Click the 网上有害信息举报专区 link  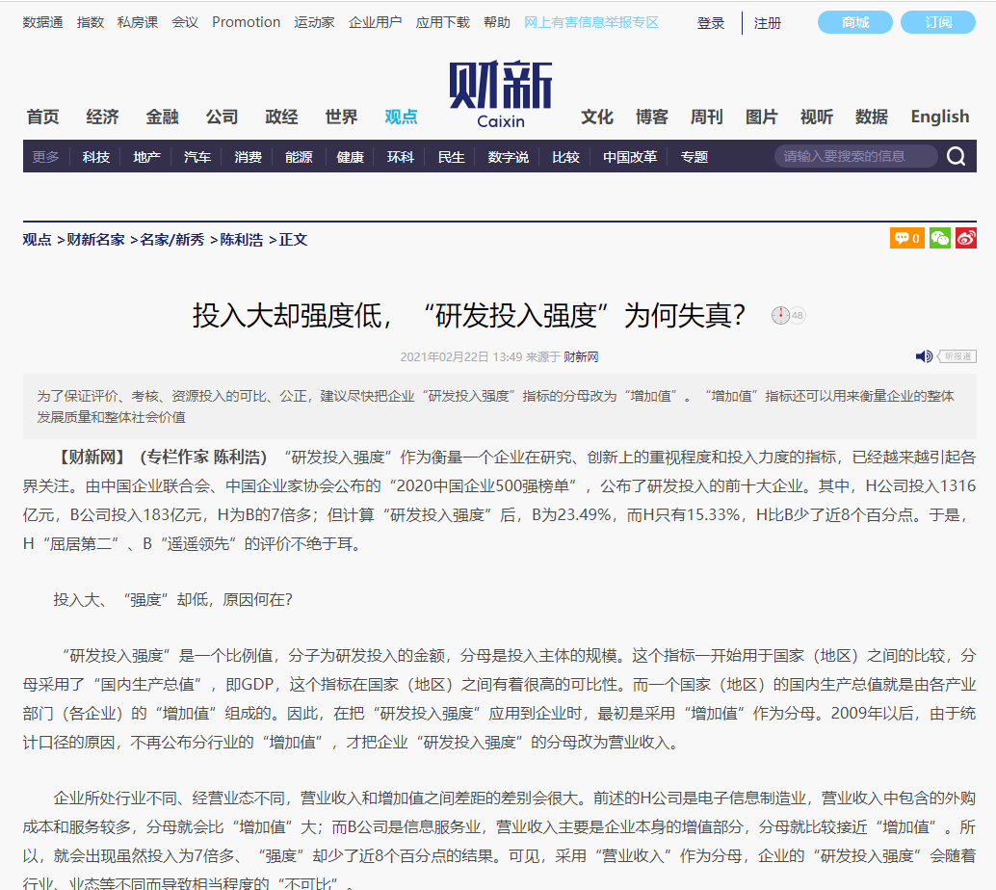click(x=591, y=22)
